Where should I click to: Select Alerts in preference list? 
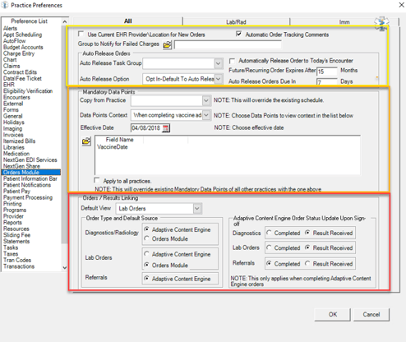(x=10, y=28)
